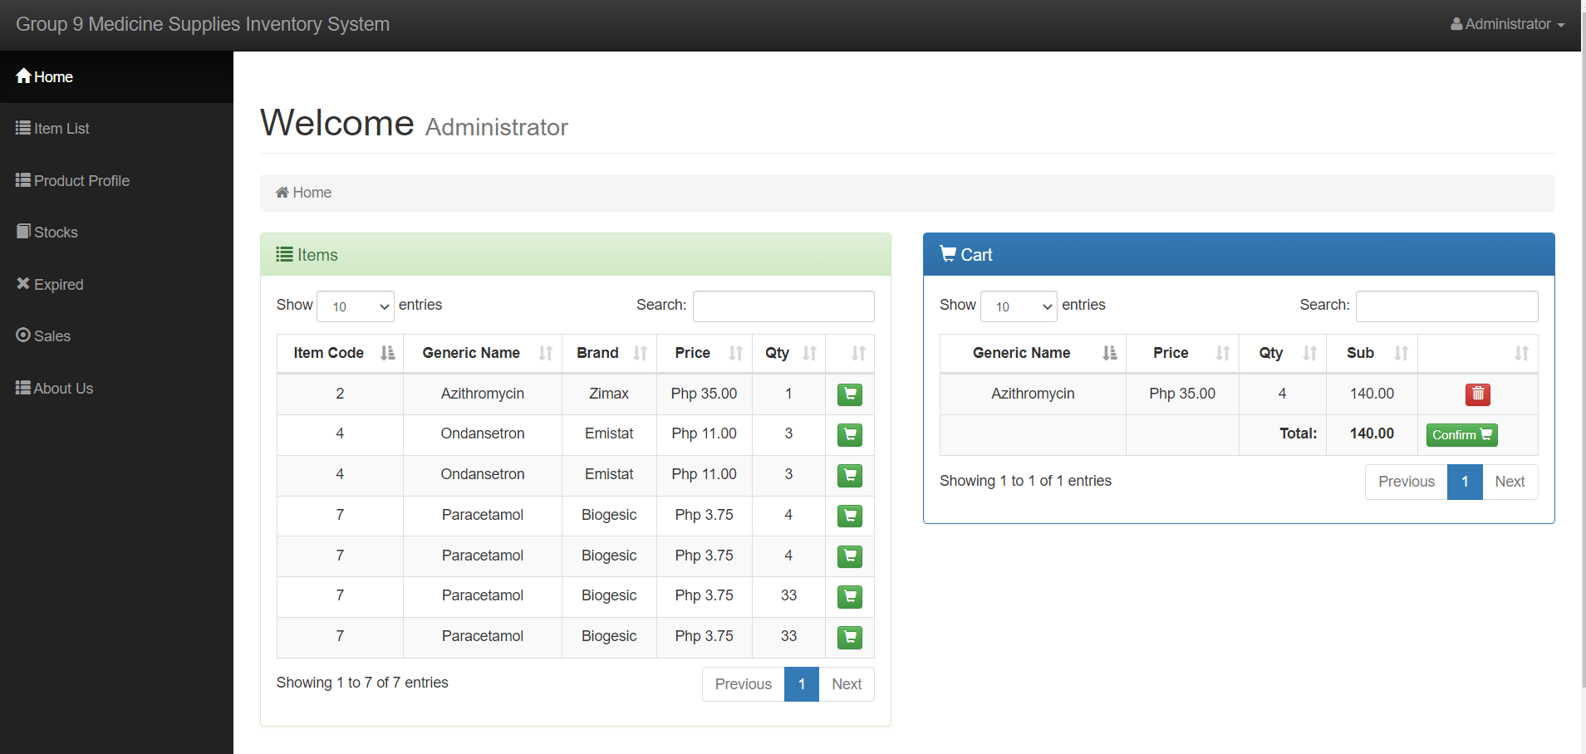Go to Cart table Next page
The width and height of the screenshot is (1586, 754).
click(1510, 482)
